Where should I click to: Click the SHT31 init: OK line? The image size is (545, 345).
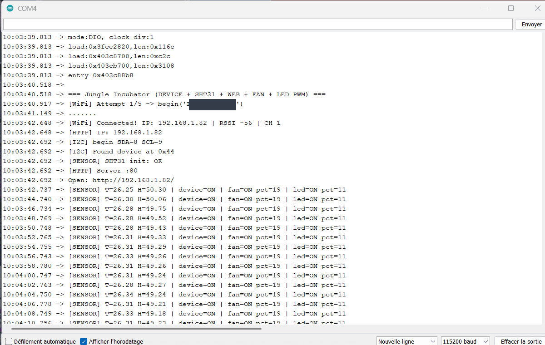[x=115, y=161]
